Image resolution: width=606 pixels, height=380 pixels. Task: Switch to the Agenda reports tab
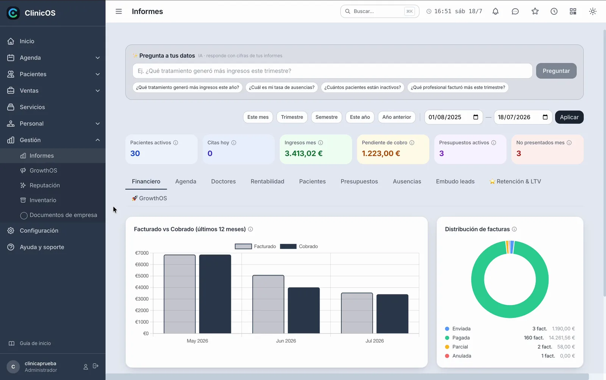(x=186, y=181)
